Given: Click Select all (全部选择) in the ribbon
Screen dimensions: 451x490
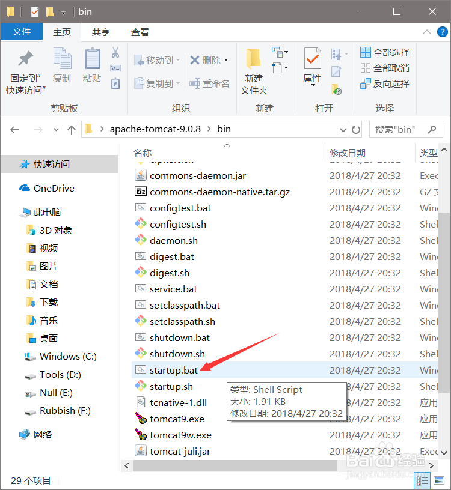Looking at the screenshot, I should pos(385,52).
